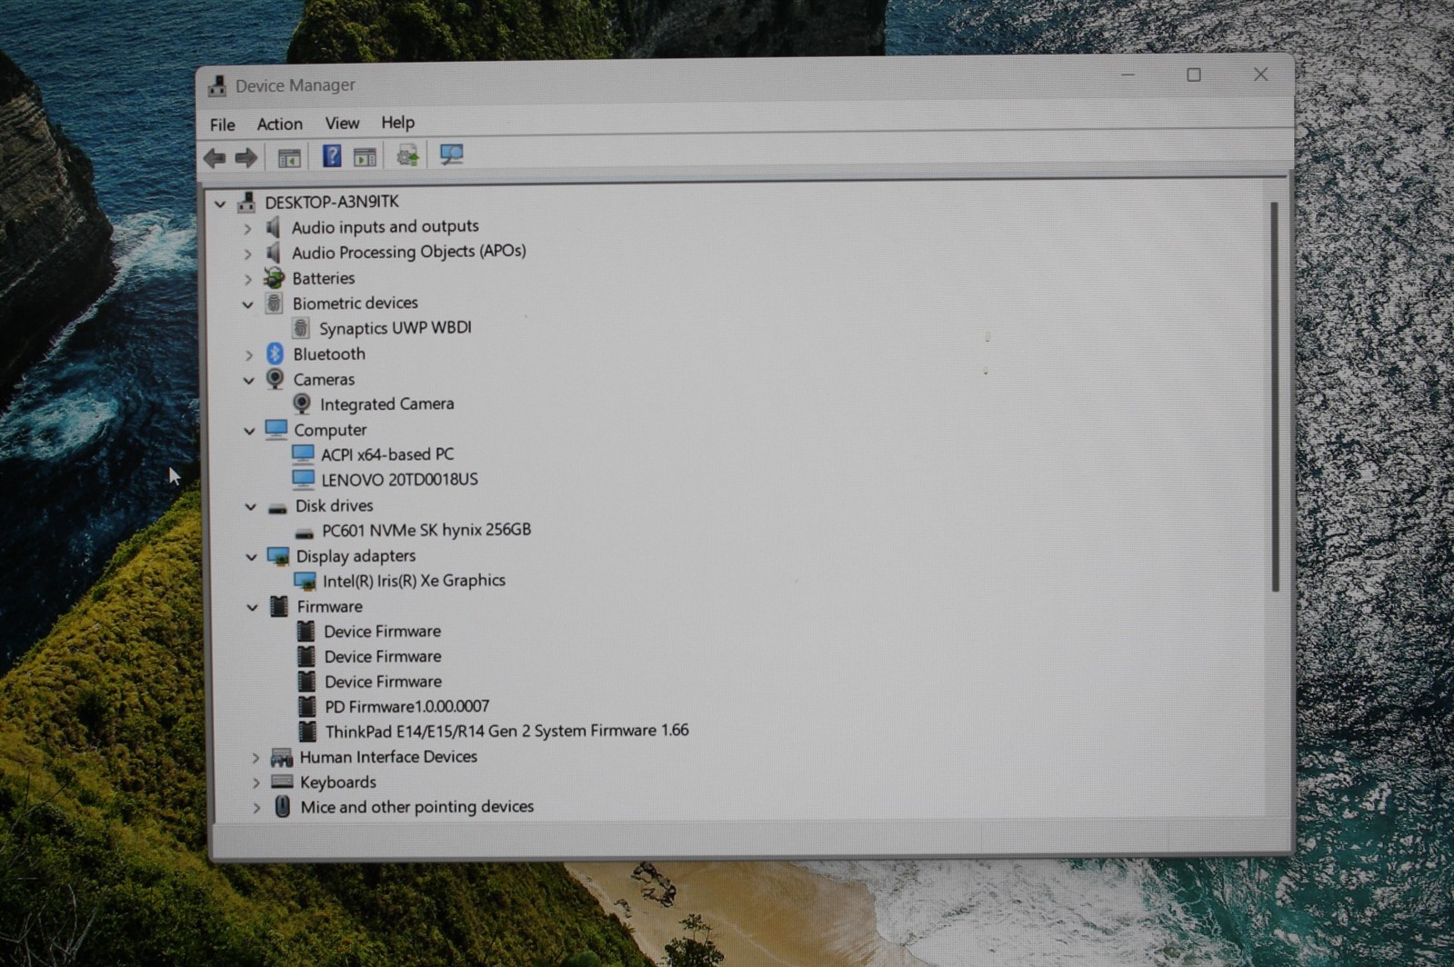Click the Back arrow toolbar icon
Image resolution: width=1454 pixels, height=967 pixels.
(215, 158)
